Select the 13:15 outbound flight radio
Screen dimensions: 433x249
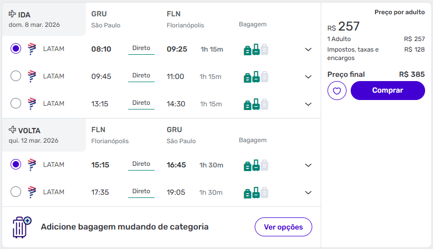16,104
